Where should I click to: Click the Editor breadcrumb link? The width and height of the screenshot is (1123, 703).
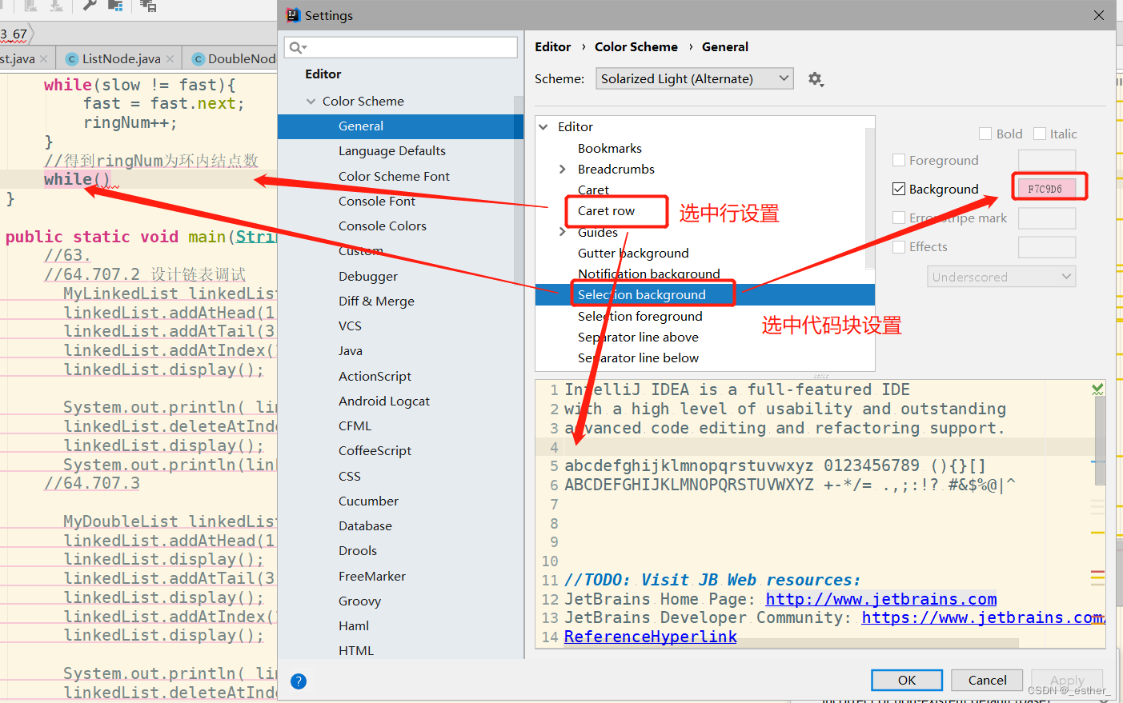coord(553,47)
